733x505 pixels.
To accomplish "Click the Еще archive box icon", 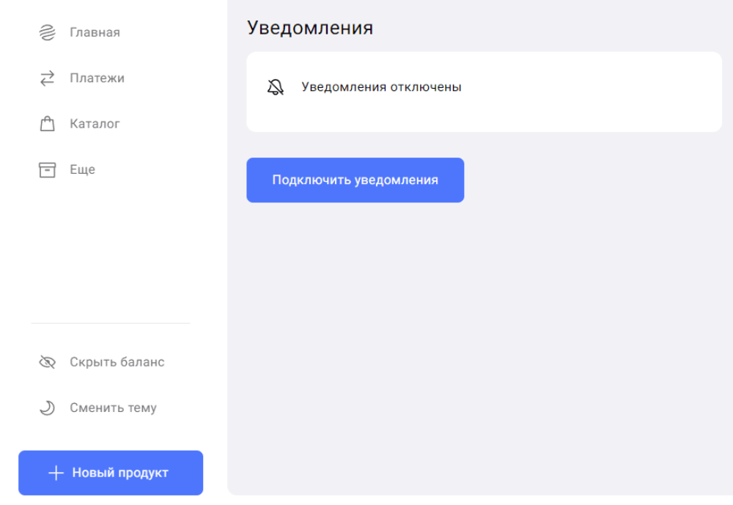I will pyautogui.click(x=47, y=170).
